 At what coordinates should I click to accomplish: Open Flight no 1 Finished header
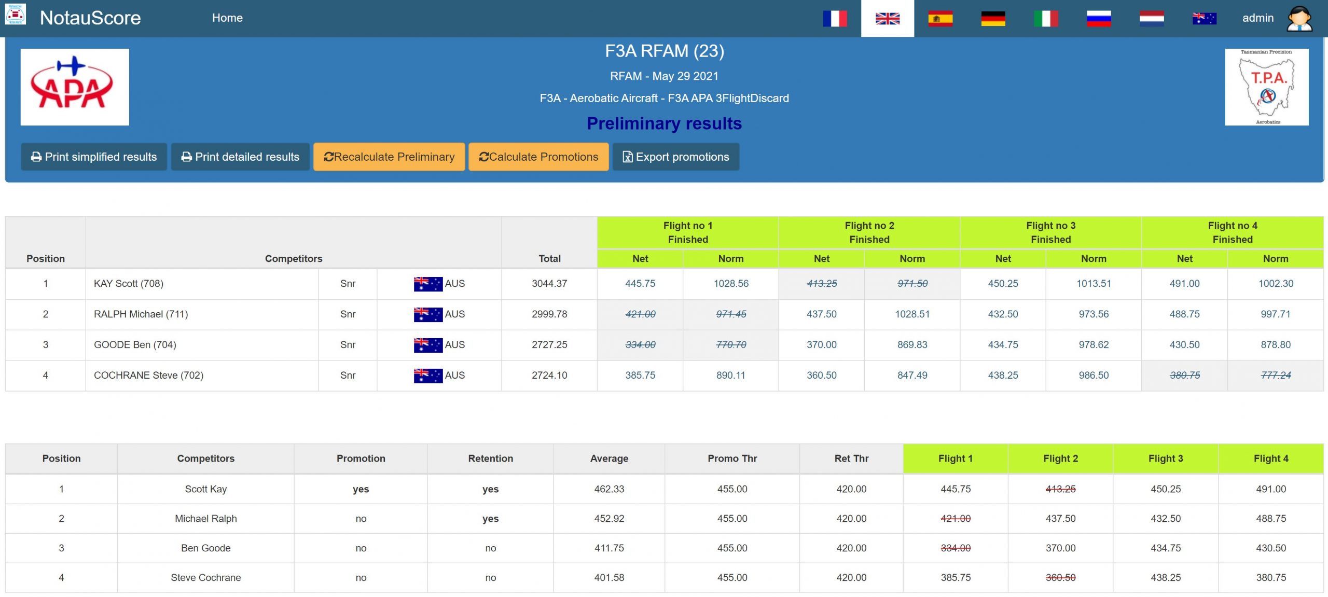[x=688, y=232]
